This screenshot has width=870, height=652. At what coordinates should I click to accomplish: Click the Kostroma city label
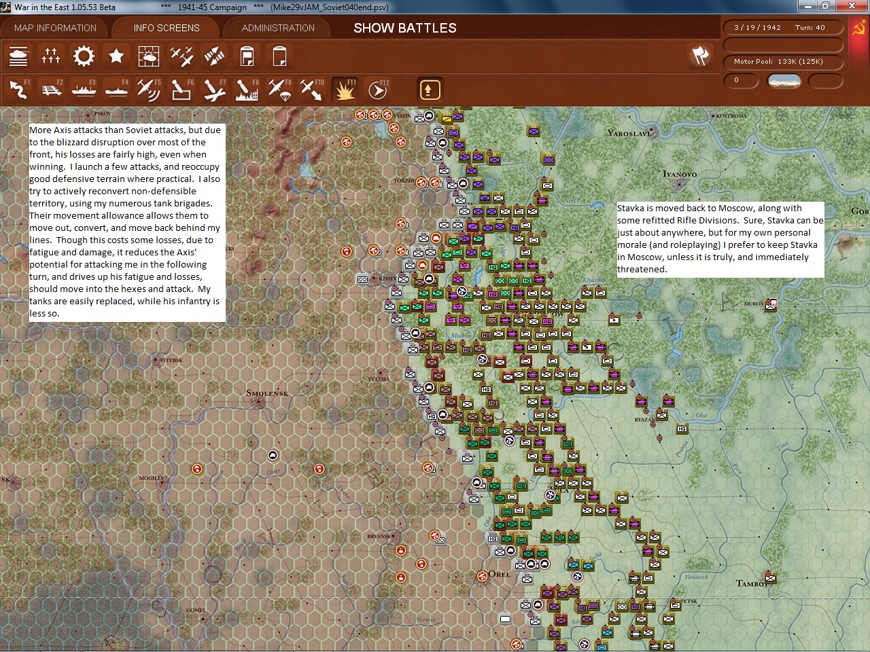click(731, 116)
